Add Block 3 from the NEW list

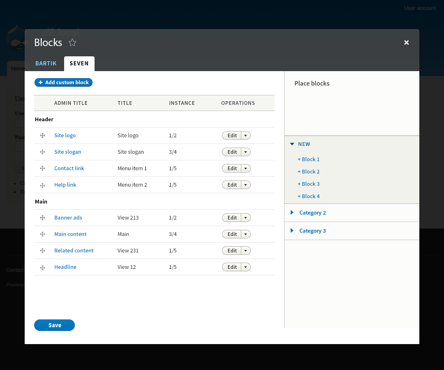click(x=309, y=184)
